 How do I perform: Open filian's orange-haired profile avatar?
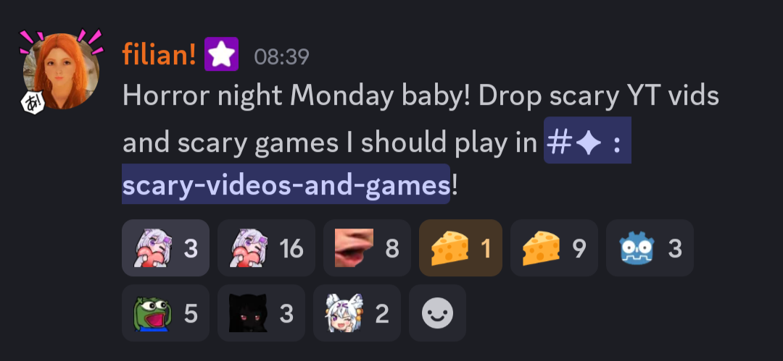pos(62,71)
